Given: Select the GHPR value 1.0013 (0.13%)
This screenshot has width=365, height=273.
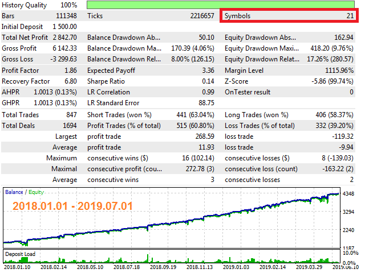Looking at the screenshot, I should coord(55,103).
